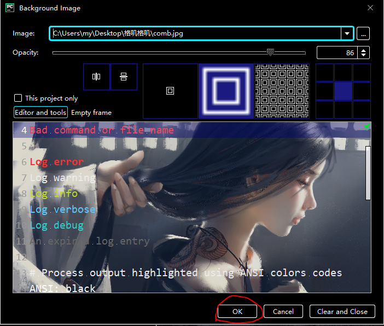The width and height of the screenshot is (384, 326).
Task: Increase opacity with the spinner up arrow
Action: 363,50
